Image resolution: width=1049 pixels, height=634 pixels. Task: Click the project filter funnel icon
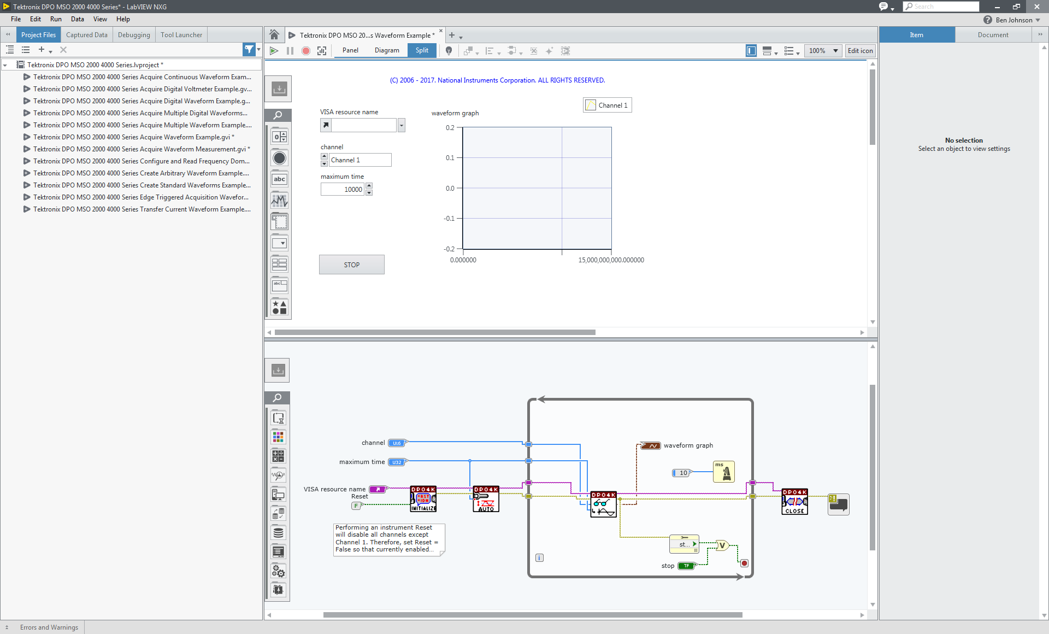[249, 50]
